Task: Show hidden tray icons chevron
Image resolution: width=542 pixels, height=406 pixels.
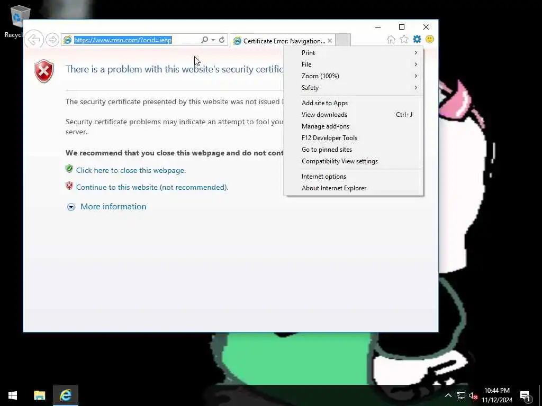Action: click(x=448, y=395)
